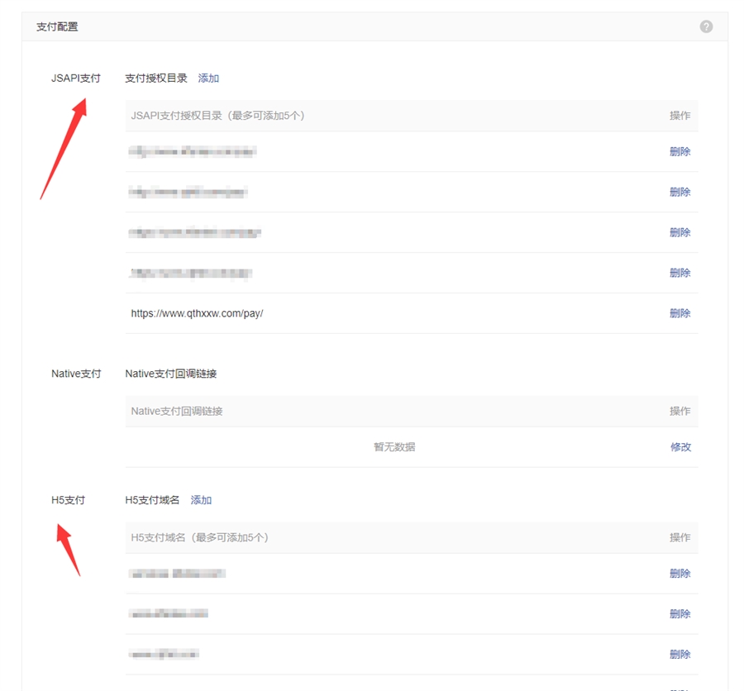Click the H5支付 section label
The height and width of the screenshot is (691, 744).
pos(68,500)
